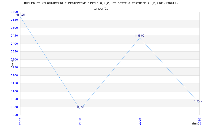The image size is (202, 126).
Task: Click the 1100 y-axis tick label
Action: pyautogui.click(x=15, y=91)
